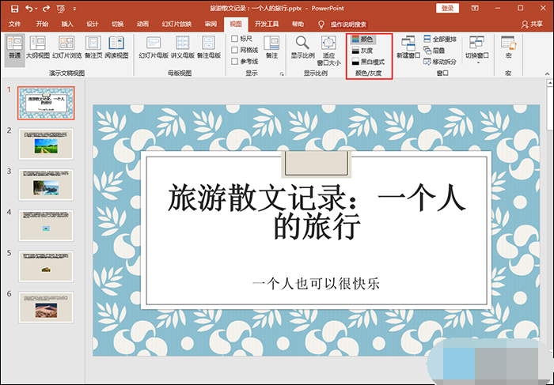
Task: Toggle the Gridlines (网格线) checkbox
Action: click(235, 50)
